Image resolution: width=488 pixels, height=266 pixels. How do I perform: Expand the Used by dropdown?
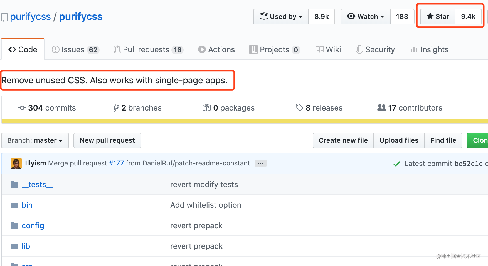(x=281, y=17)
